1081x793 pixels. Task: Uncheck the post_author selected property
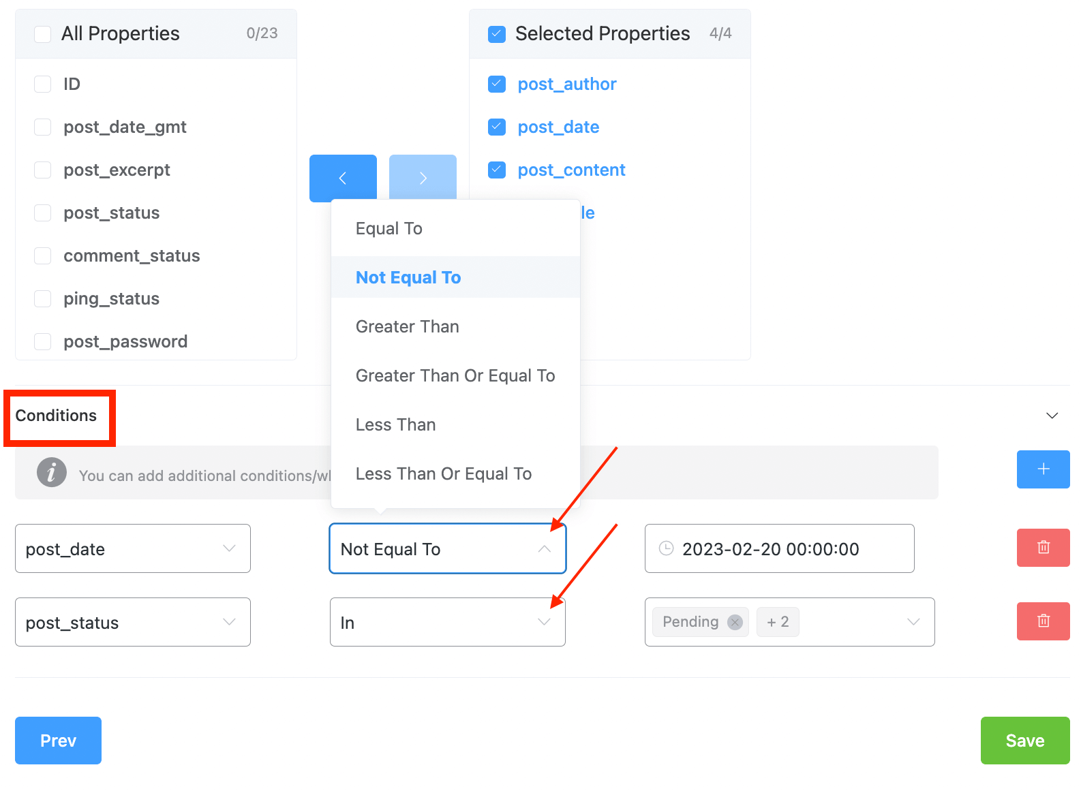click(x=497, y=84)
